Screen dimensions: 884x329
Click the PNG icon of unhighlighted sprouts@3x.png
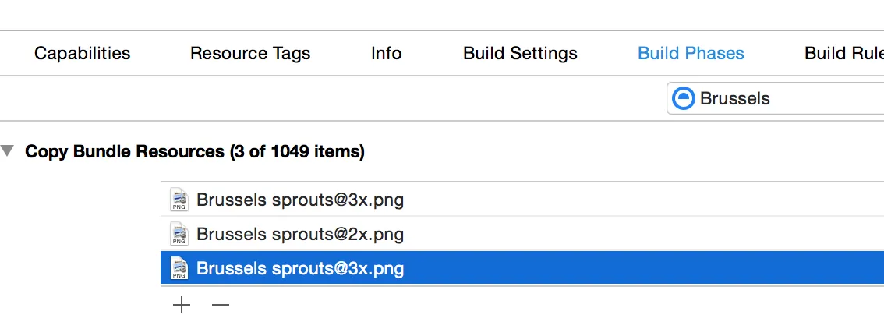click(179, 200)
